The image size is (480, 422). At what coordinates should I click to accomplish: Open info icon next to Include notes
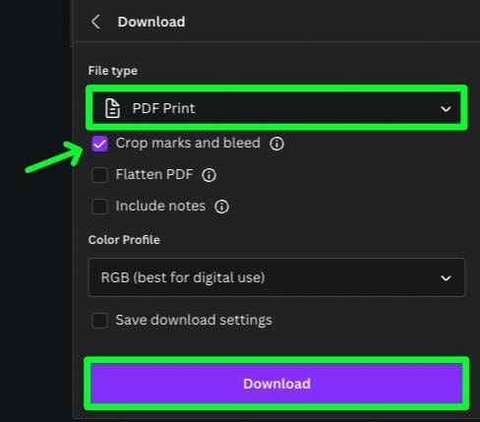[221, 207]
